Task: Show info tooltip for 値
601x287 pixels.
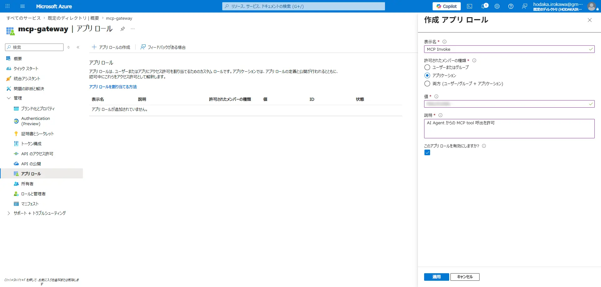Action: pyautogui.click(x=436, y=96)
